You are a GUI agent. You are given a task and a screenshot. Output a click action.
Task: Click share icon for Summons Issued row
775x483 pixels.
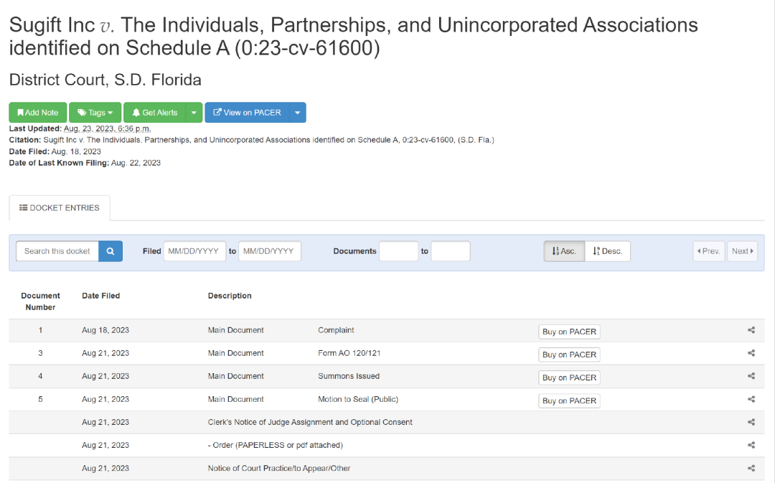751,376
